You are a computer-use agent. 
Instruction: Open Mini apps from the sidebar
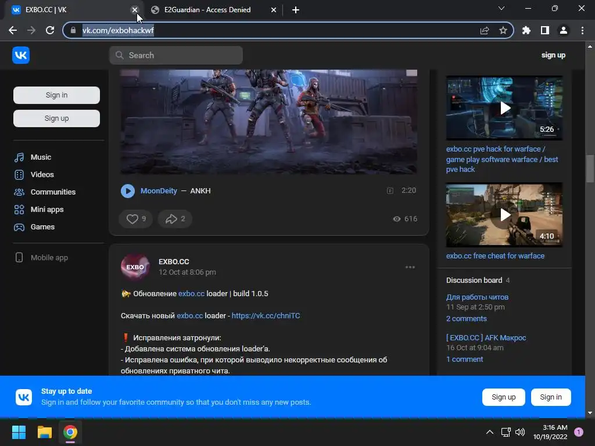47,209
